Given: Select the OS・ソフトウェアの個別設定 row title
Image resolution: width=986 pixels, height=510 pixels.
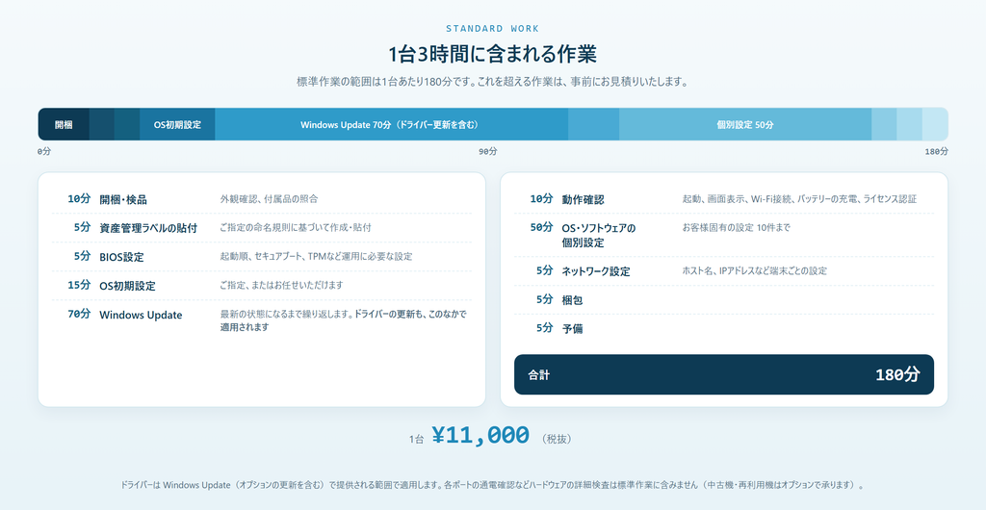Looking at the screenshot, I should 599,235.
